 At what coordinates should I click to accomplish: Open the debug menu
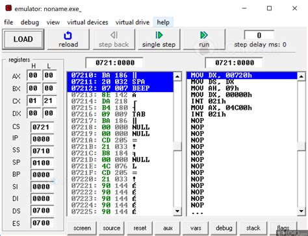30,22
